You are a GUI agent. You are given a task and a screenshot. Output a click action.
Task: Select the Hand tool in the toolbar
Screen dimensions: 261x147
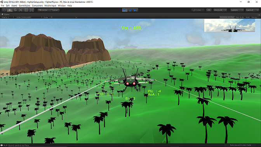pyautogui.click(x=4, y=10)
